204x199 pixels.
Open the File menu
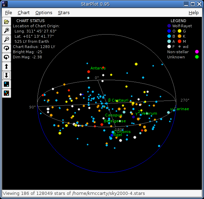[x=8, y=12]
